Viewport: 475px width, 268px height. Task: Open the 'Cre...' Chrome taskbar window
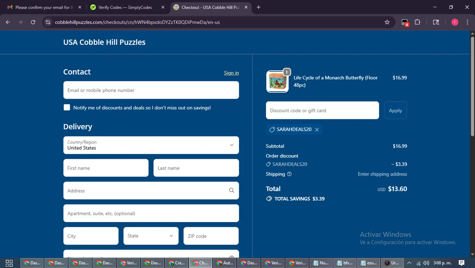(177, 263)
